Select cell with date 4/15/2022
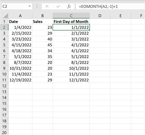Viewport: 145px width, 135px height. (x=20, y=45)
